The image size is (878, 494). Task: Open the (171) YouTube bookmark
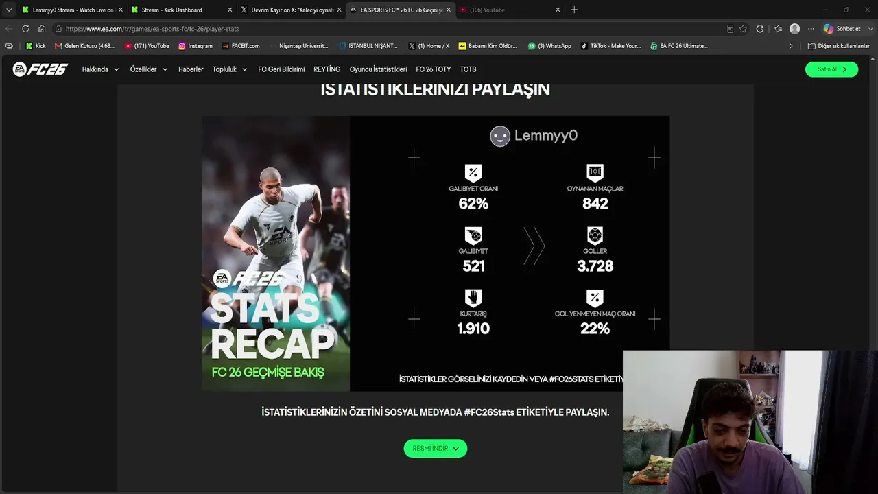coord(147,46)
